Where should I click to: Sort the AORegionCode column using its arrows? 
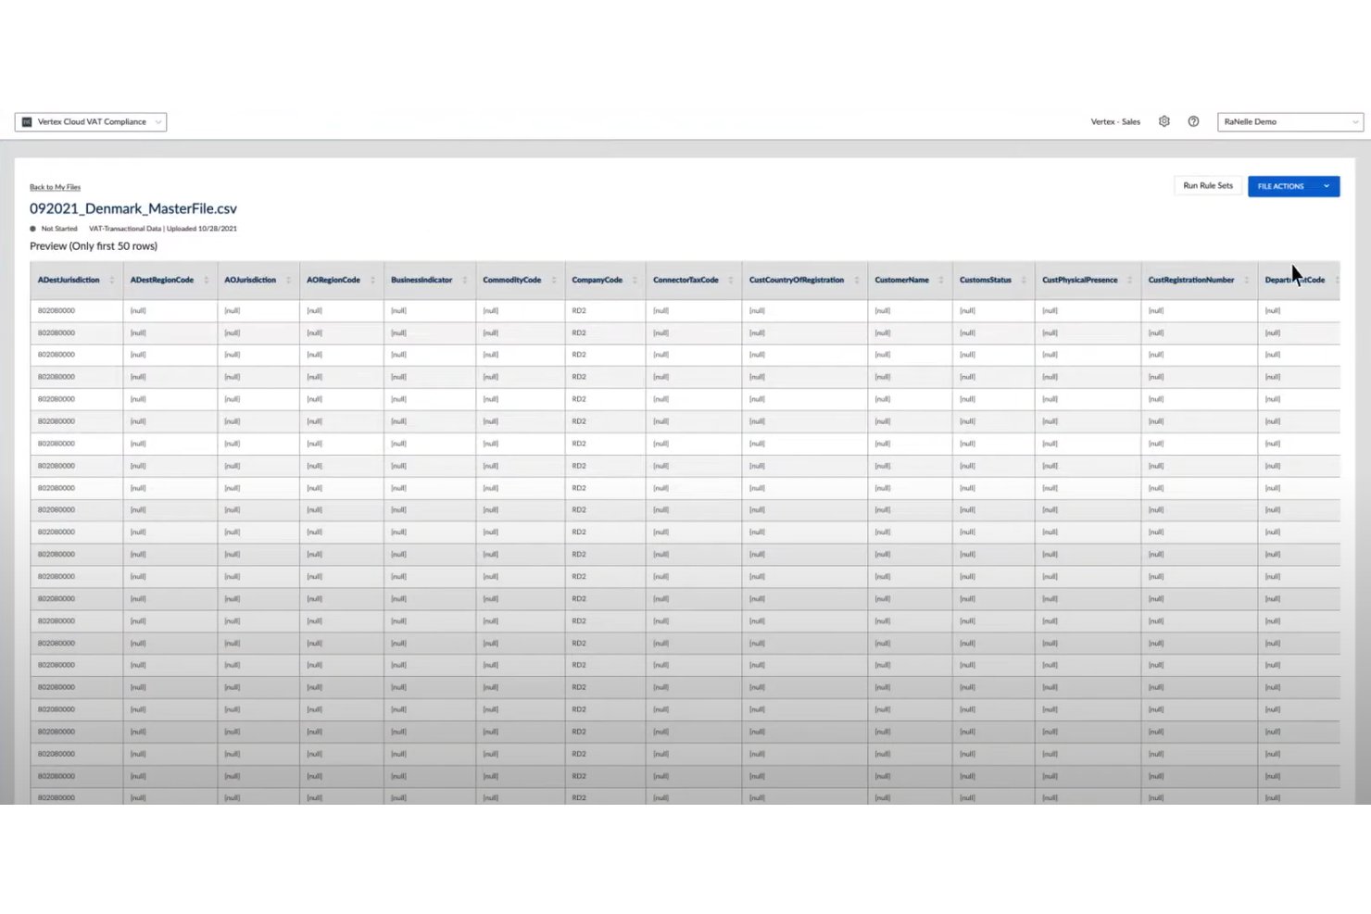click(x=372, y=280)
